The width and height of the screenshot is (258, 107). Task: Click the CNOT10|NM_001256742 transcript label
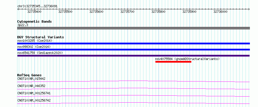(34, 100)
